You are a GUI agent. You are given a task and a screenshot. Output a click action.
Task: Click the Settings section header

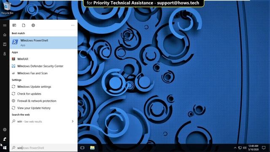click(16, 80)
